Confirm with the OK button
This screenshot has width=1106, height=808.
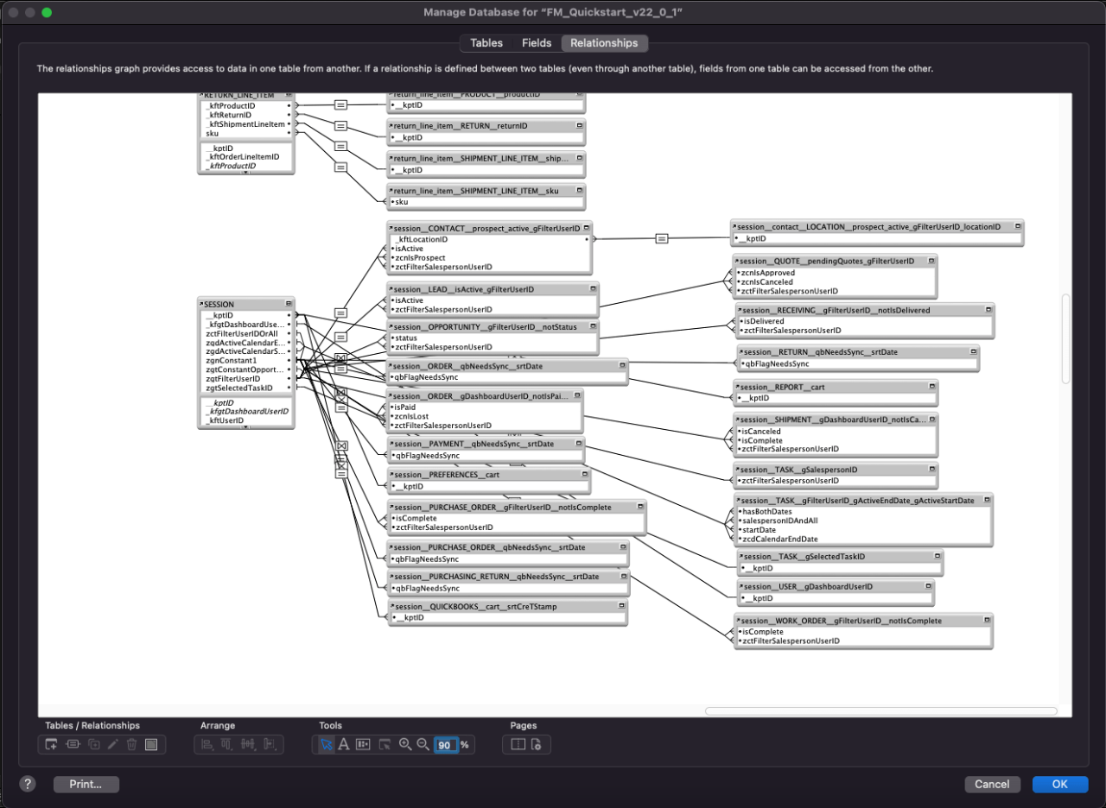(x=1060, y=784)
